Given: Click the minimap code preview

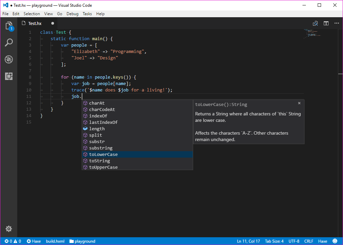Looking at the screenshot, I should 312,34.
